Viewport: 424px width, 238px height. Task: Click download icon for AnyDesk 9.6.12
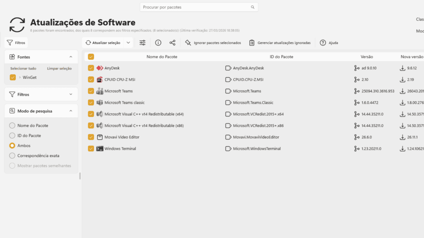402,68
